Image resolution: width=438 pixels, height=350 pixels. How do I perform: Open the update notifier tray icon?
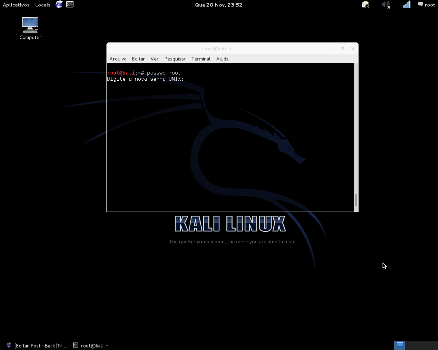tap(365, 4)
